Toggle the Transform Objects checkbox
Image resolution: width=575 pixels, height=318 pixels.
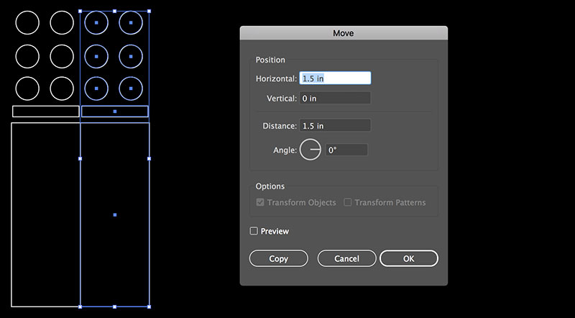click(x=260, y=203)
